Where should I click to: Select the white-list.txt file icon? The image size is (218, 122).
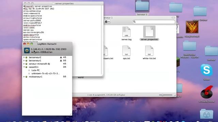tap(149, 50)
